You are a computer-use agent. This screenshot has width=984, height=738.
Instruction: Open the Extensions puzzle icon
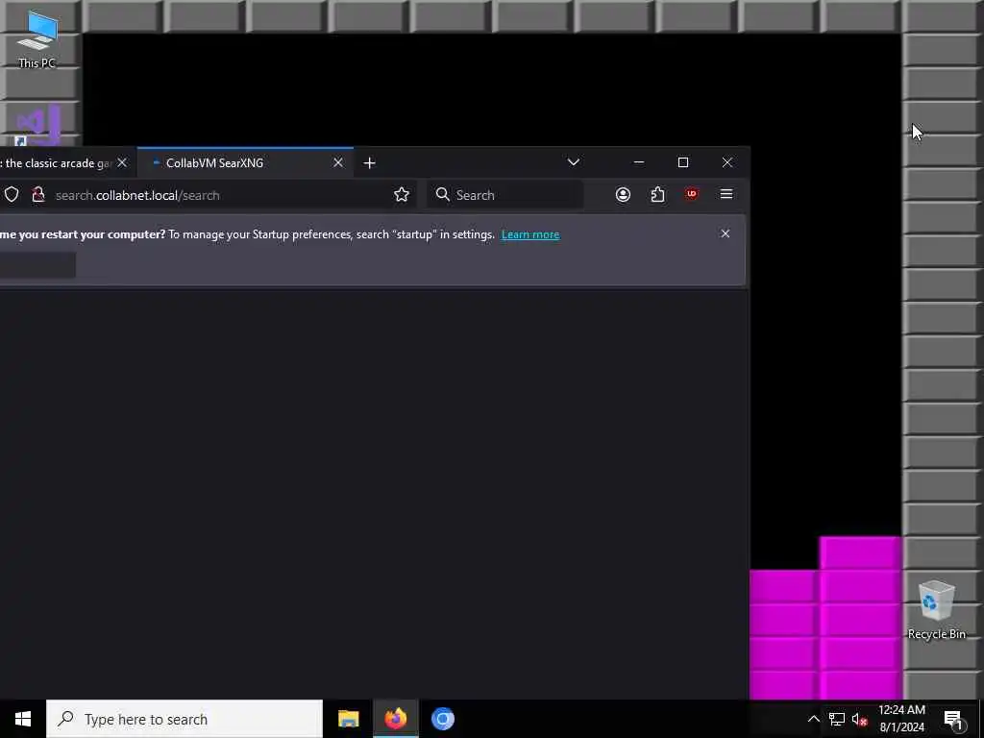(657, 194)
